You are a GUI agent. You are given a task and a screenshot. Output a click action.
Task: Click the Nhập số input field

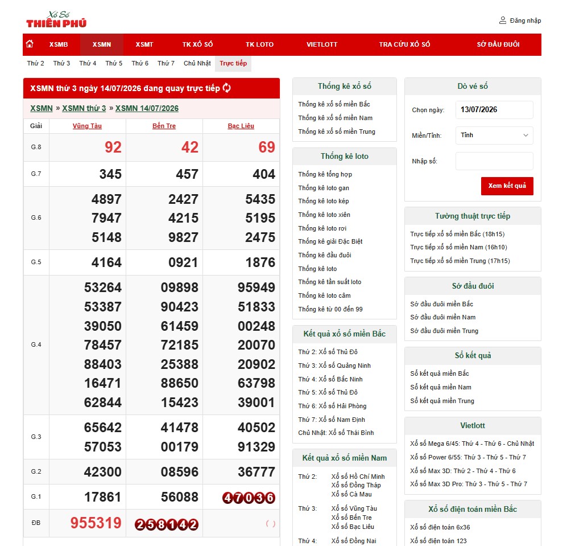pos(494,161)
